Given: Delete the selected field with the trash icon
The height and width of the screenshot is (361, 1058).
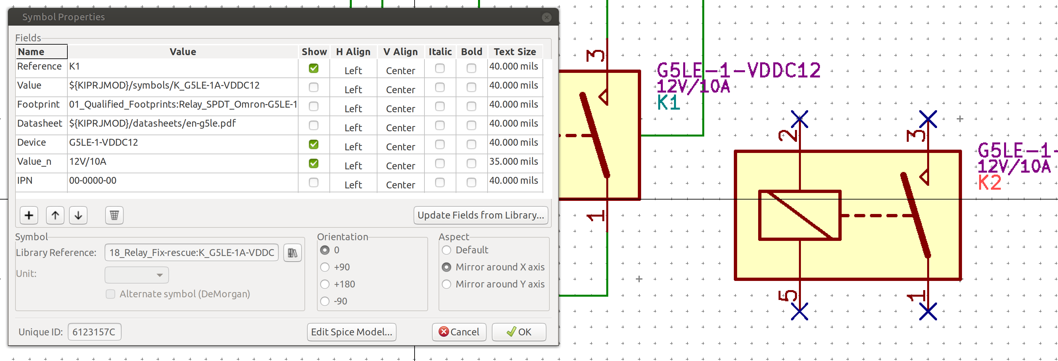Looking at the screenshot, I should tap(114, 215).
